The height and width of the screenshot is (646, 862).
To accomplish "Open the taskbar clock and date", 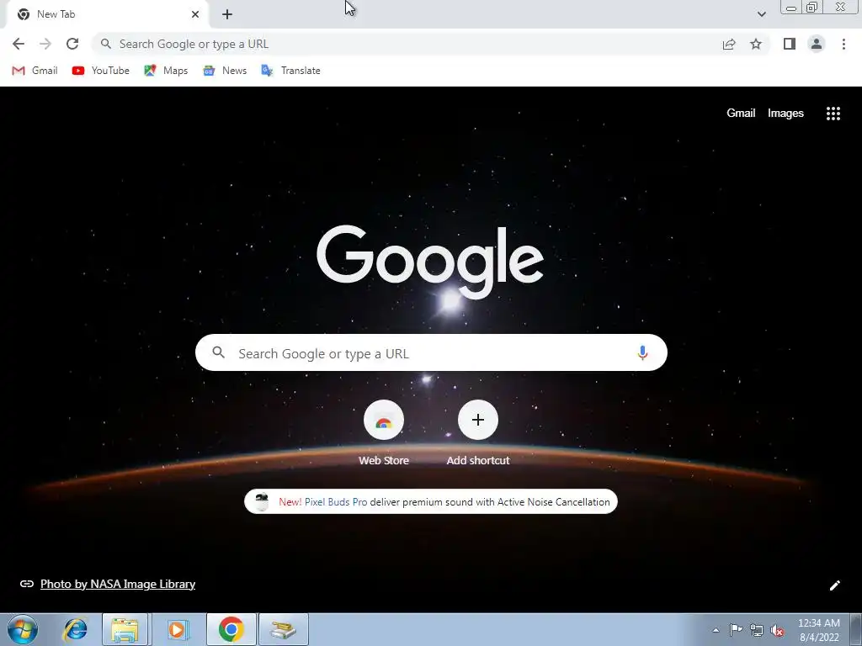I will point(818,630).
